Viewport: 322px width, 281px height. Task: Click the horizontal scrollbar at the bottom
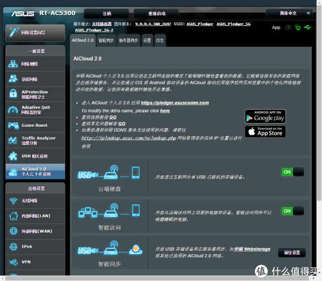pyautogui.click(x=157, y=278)
